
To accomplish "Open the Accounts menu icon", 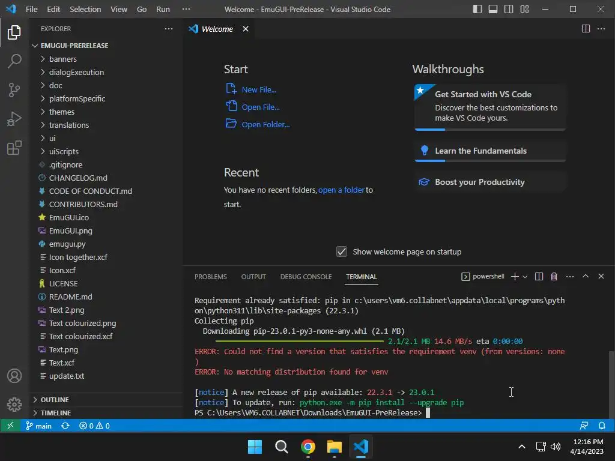I will [14, 376].
